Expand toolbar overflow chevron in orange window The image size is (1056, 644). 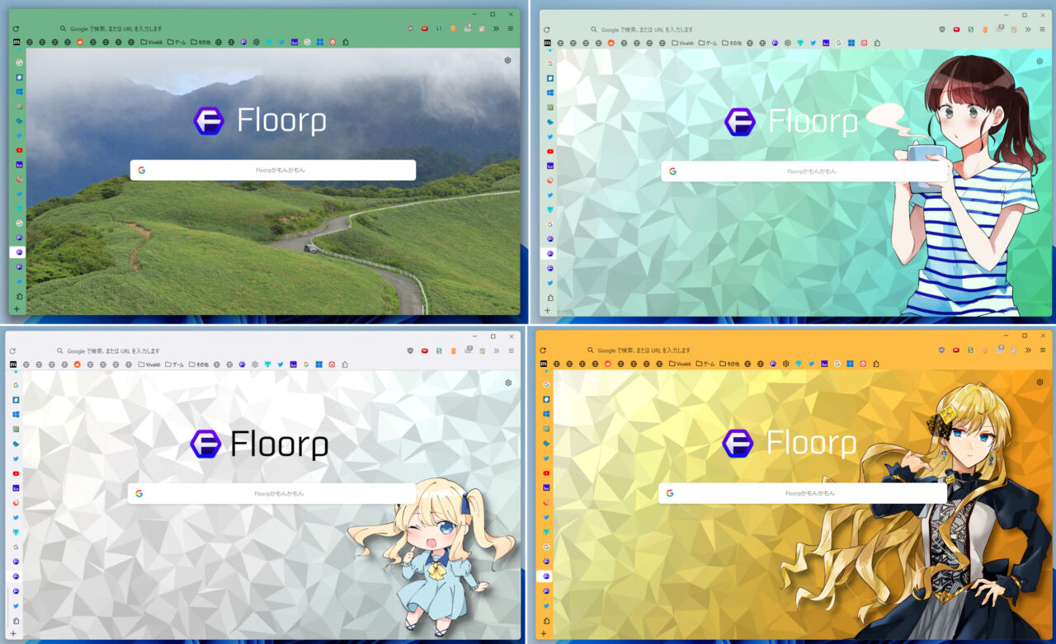[1028, 350]
